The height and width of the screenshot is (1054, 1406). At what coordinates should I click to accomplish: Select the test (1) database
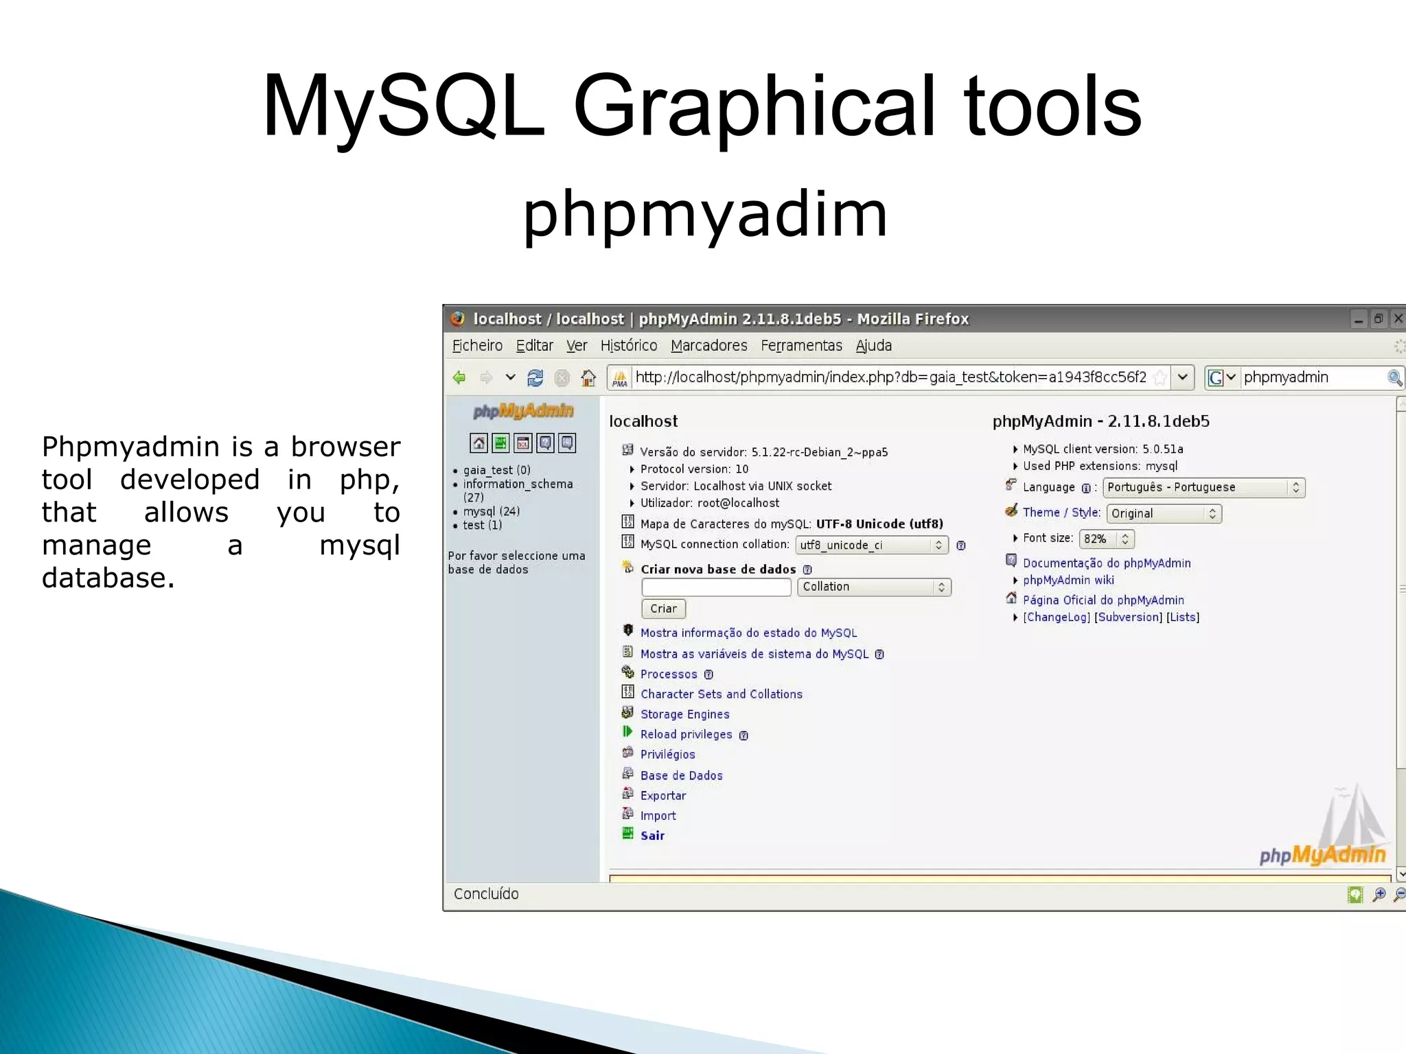(482, 525)
